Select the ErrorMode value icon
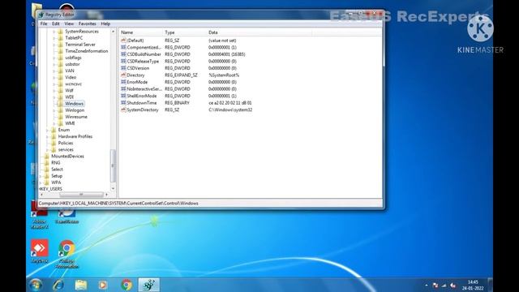 click(x=123, y=82)
